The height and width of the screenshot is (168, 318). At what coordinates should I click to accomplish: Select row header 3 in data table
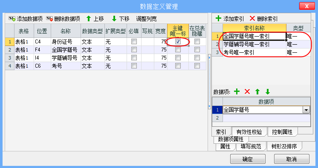pyautogui.click(x=9, y=58)
